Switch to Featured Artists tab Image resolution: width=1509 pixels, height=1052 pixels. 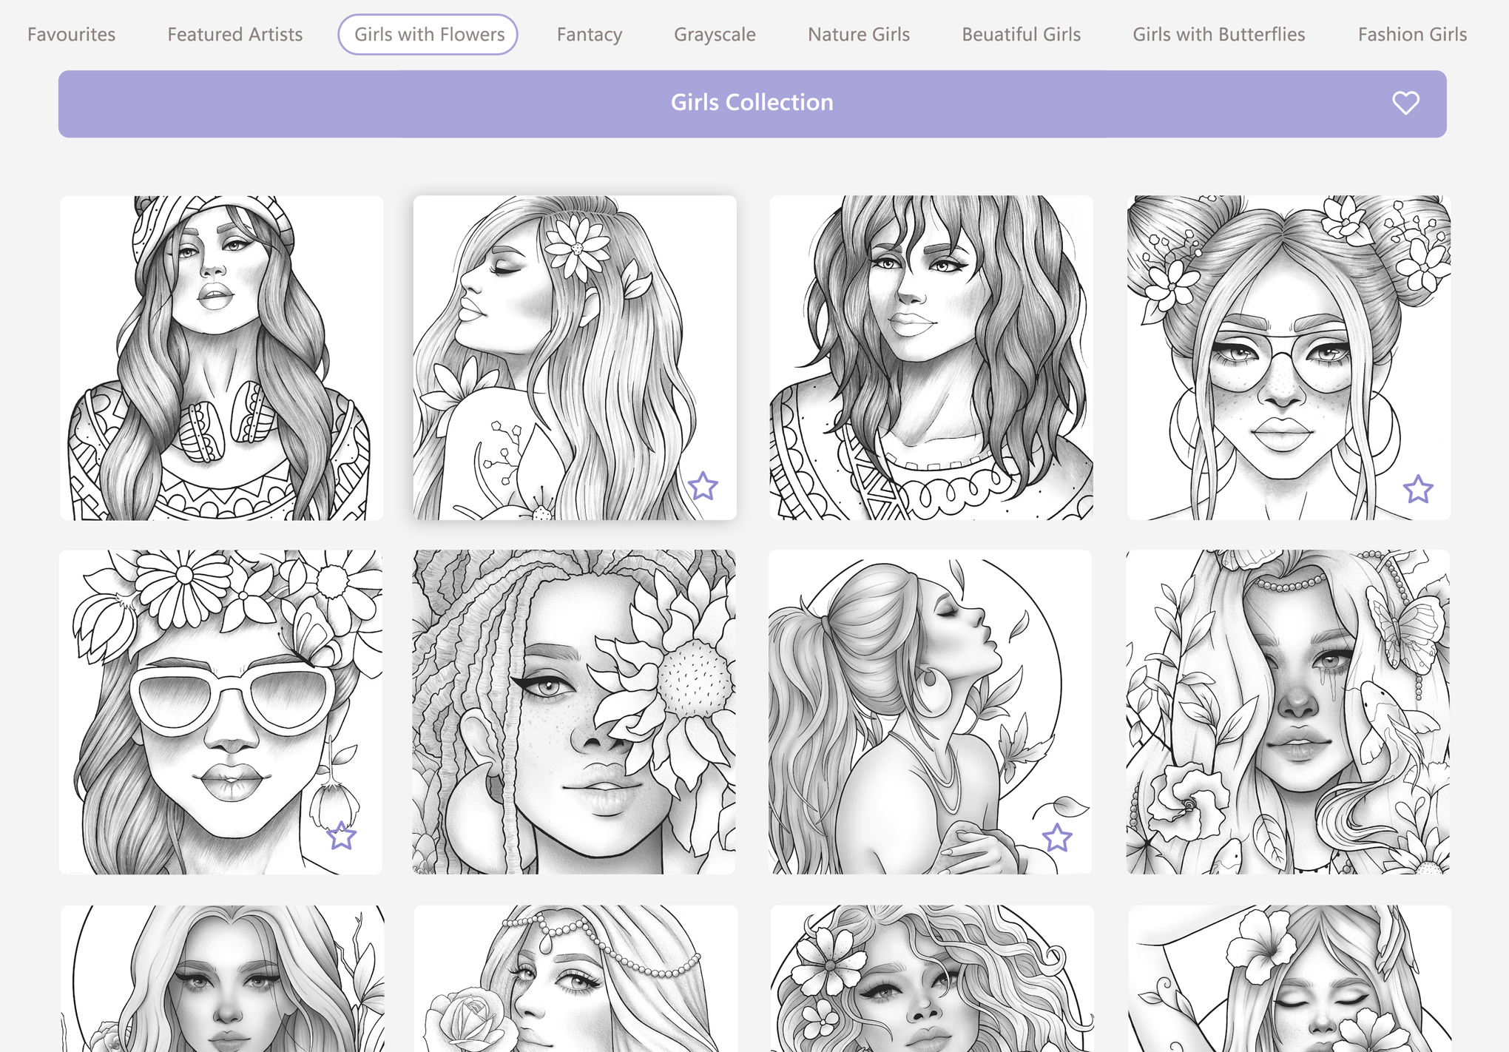(234, 34)
